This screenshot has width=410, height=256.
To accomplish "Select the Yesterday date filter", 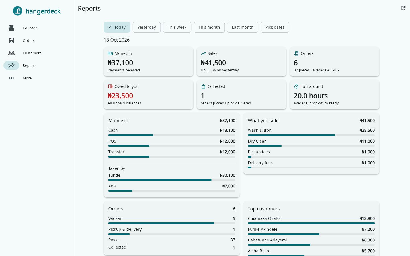I will [147, 27].
